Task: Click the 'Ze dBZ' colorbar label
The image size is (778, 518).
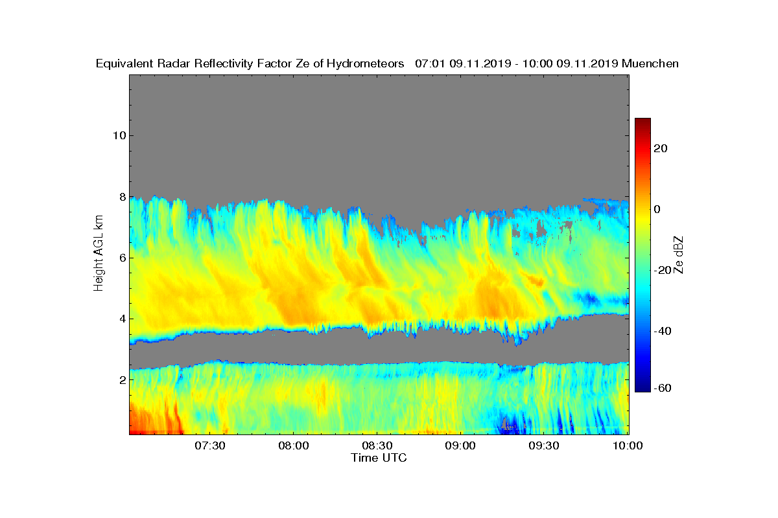Action: pos(679,254)
